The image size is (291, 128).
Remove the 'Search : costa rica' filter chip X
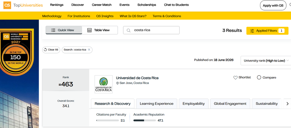[x=89, y=50]
